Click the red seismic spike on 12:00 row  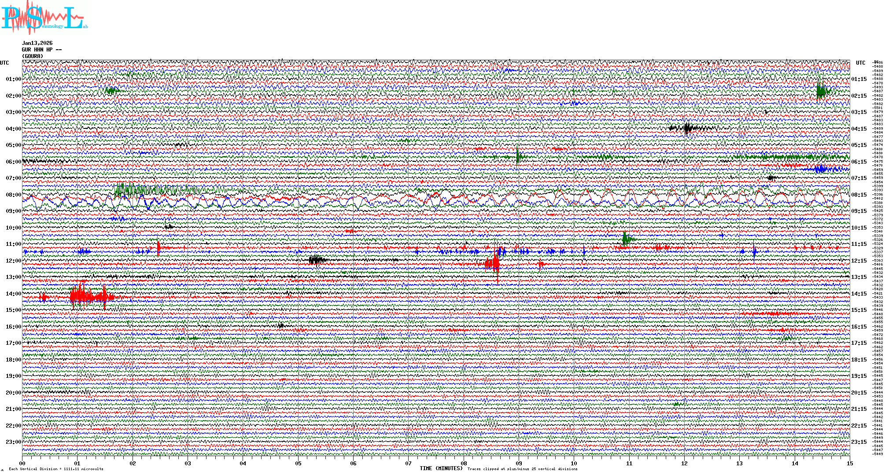(495, 263)
